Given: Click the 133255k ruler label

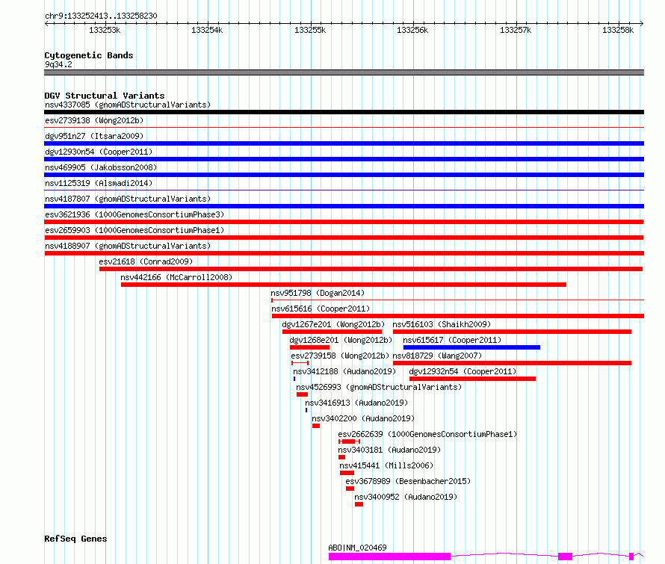Looking at the screenshot, I should coord(310,30).
